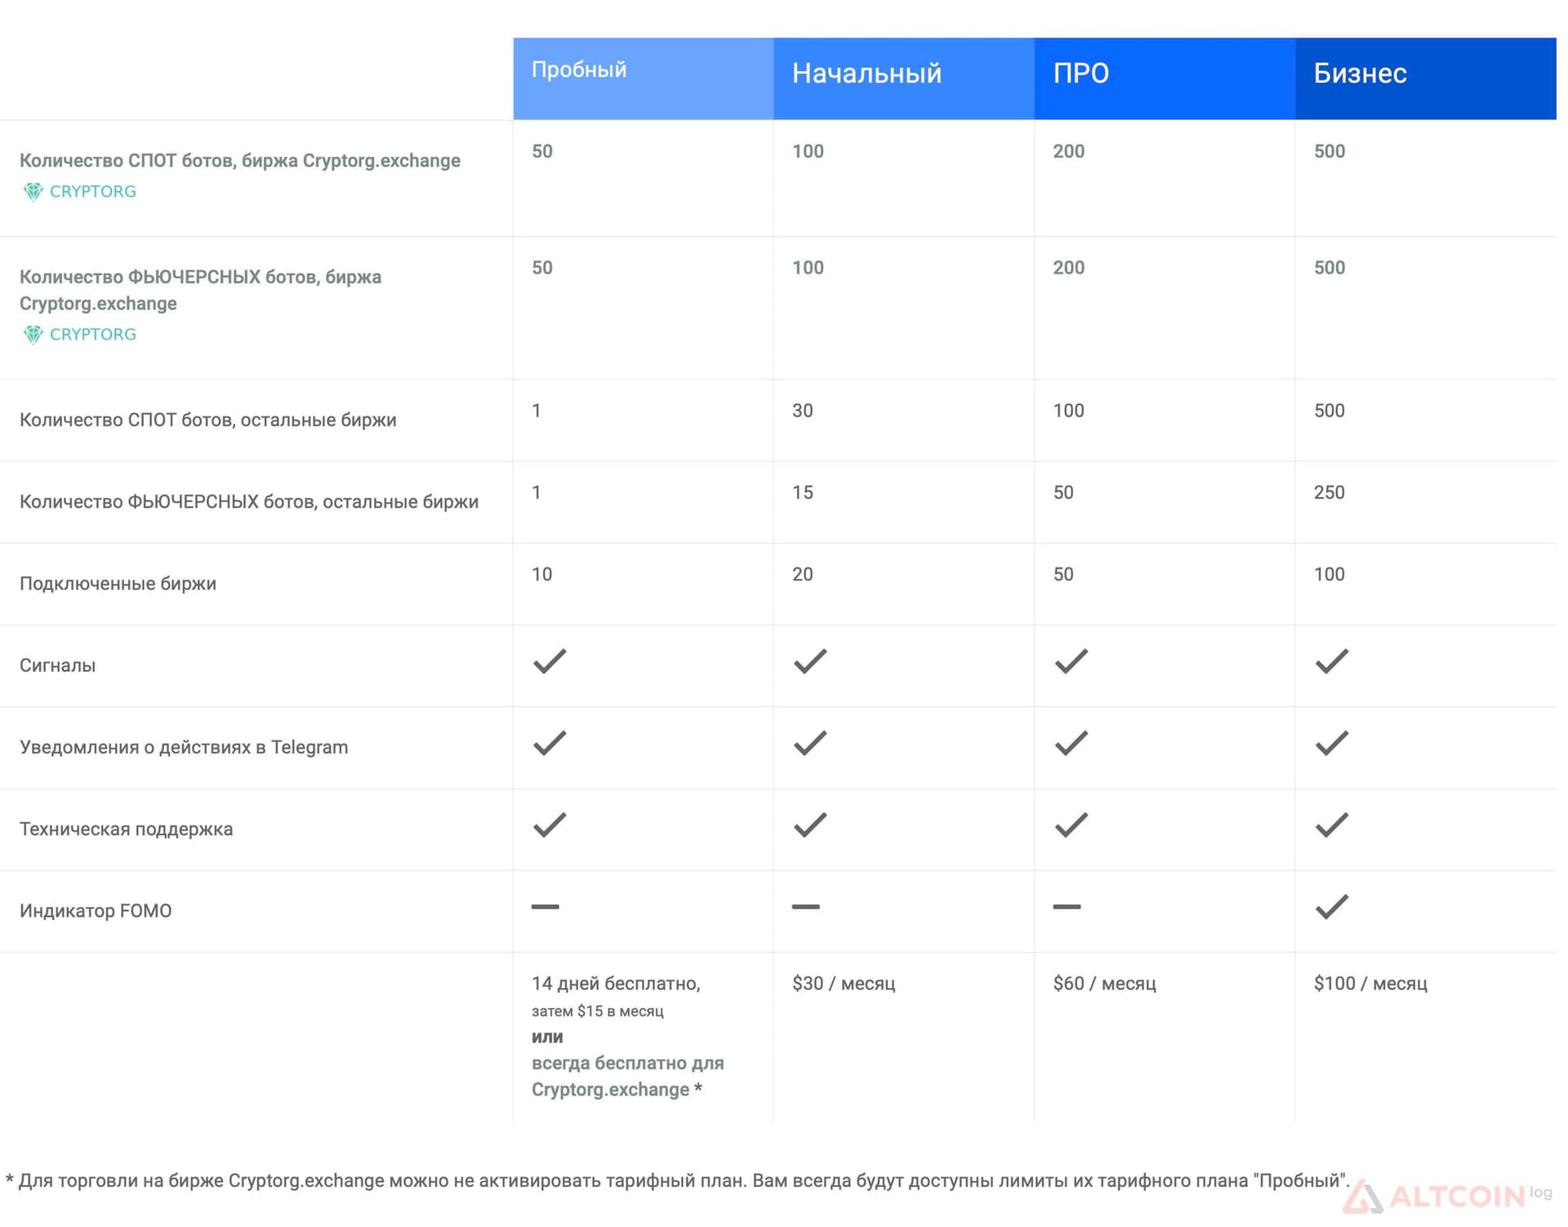
Task: Click the FOMO dash under the Пробный plan
Action: click(546, 906)
